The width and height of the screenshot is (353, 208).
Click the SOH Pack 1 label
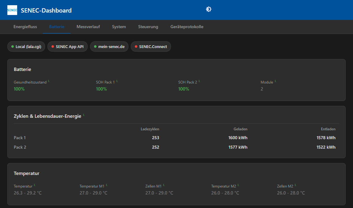105,82
